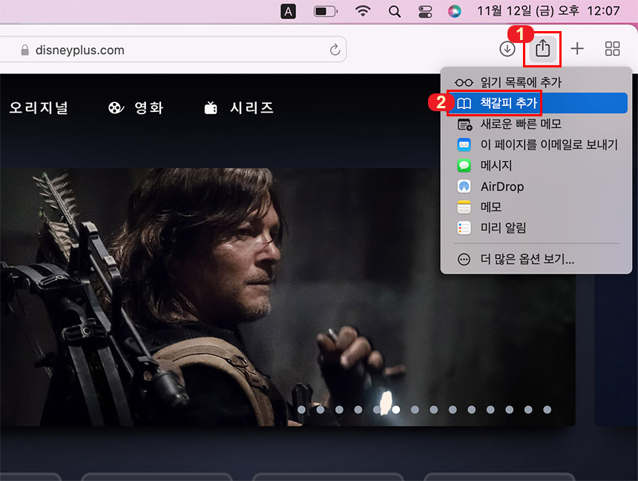Open Spotlight search magnifier
This screenshot has width=638, height=481.
[394, 11]
